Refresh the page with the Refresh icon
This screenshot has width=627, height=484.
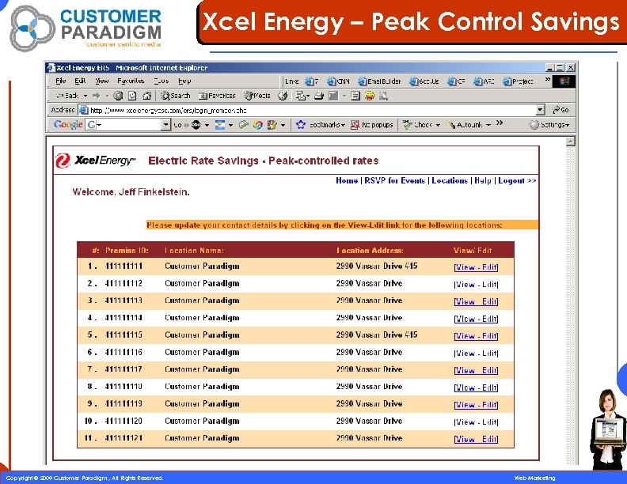click(132, 96)
